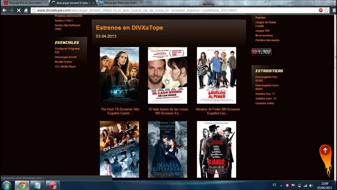Jump to page top with flame arrow button
Viewport: 337px width, 190px height.
pyautogui.click(x=325, y=160)
